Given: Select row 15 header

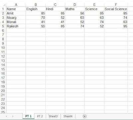Looking at the screenshot, I should point(3,69).
